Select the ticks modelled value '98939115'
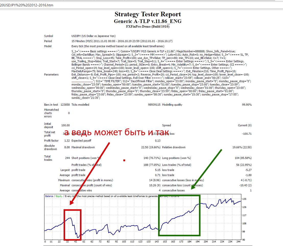The image size is (283, 246). (154, 105)
